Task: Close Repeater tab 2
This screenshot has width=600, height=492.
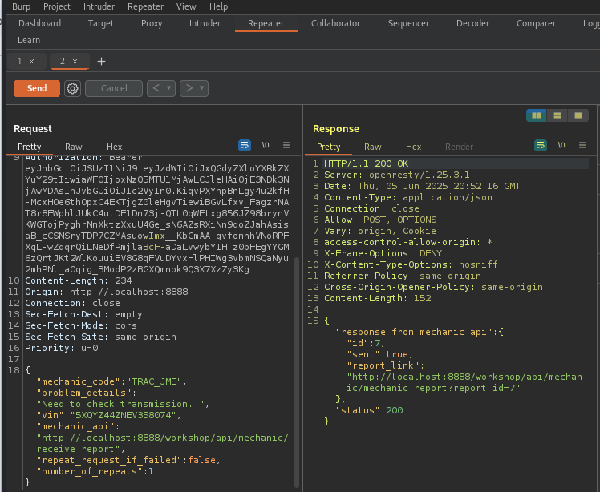Action: [x=75, y=61]
